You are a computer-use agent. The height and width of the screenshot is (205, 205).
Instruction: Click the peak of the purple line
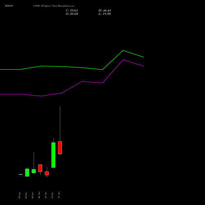click(123, 60)
